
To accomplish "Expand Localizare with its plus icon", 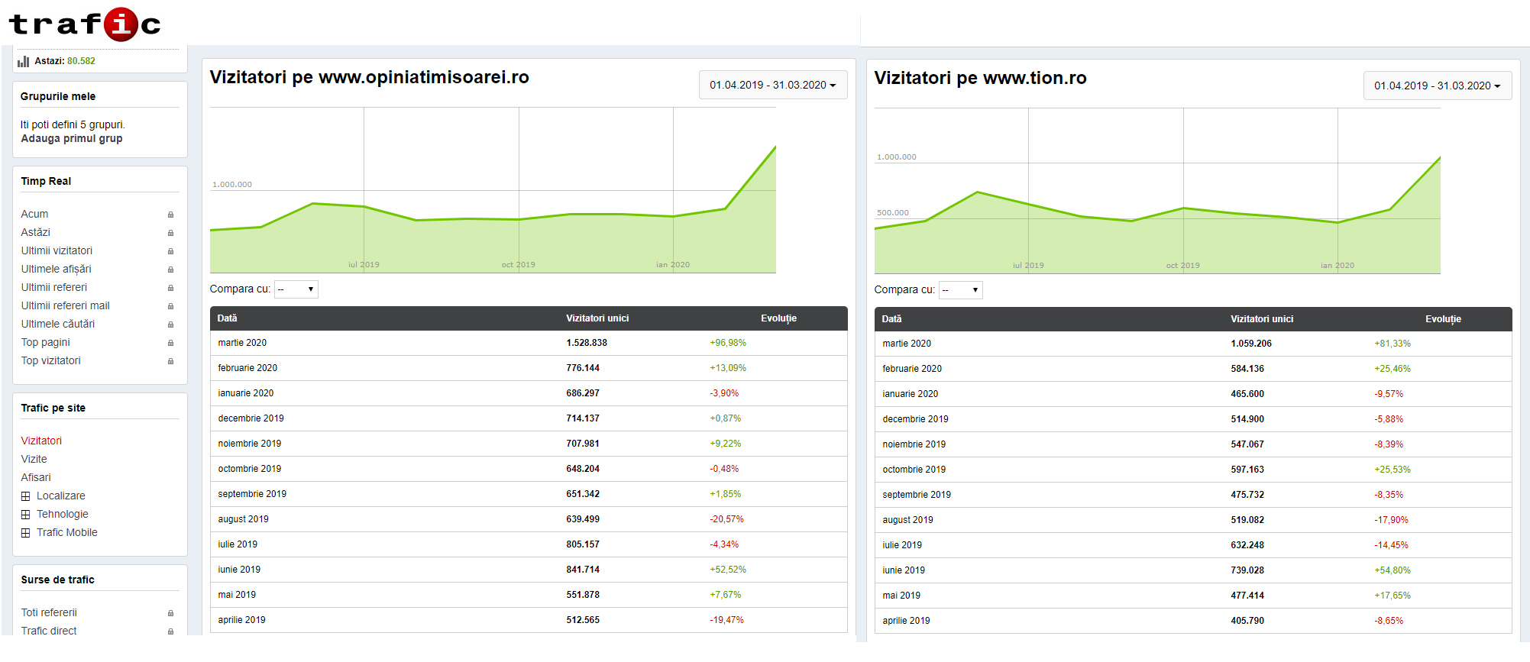I will point(26,496).
